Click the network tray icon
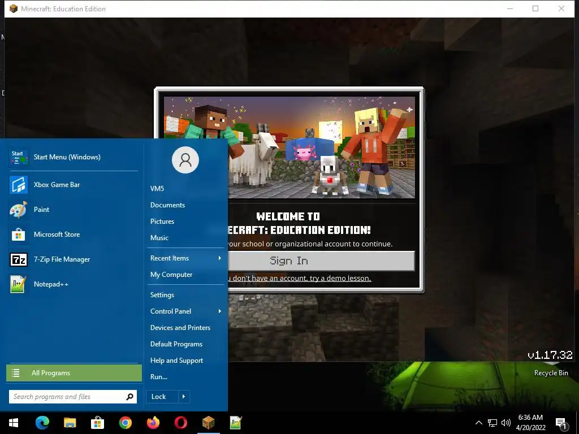579x434 pixels. [x=492, y=423]
